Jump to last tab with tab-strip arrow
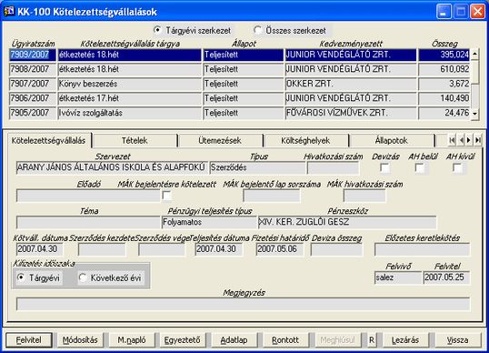 click(x=477, y=140)
